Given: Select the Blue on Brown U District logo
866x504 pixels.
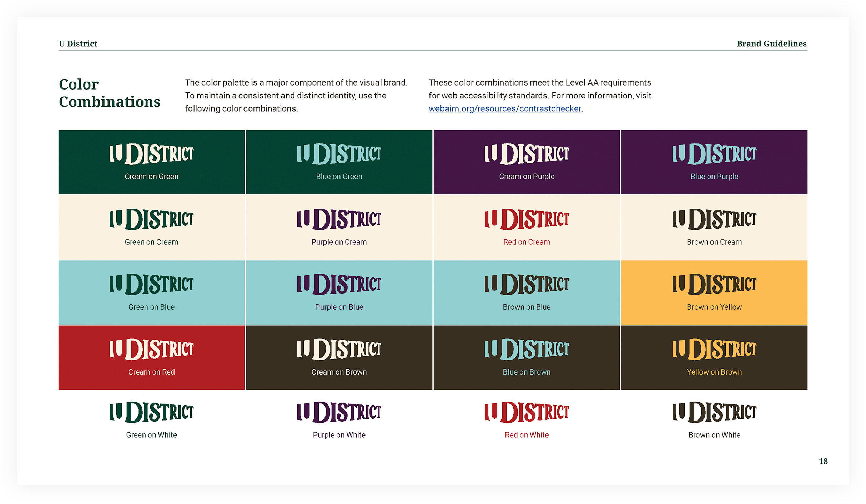Looking at the screenshot, I should 526,349.
